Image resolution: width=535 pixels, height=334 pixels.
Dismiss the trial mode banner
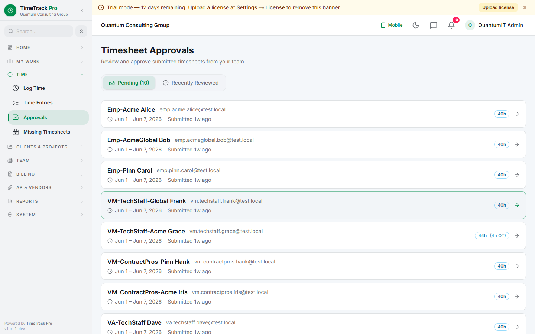[x=525, y=7]
